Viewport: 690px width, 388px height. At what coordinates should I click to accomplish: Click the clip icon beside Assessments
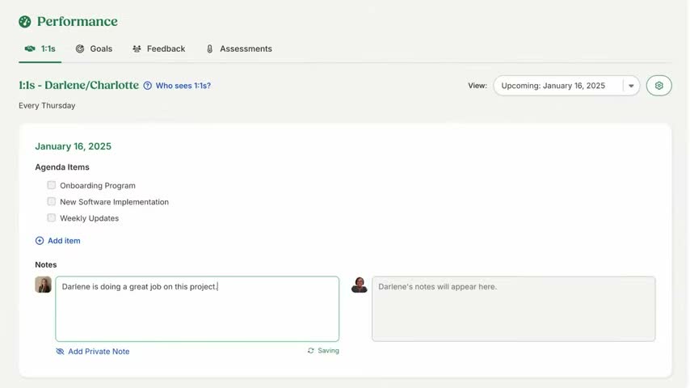(x=209, y=48)
